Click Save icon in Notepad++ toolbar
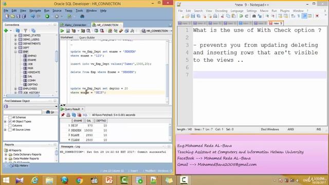 [193, 16]
